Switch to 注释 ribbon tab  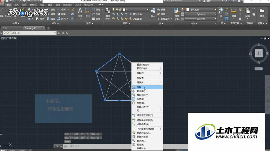point(24,5)
